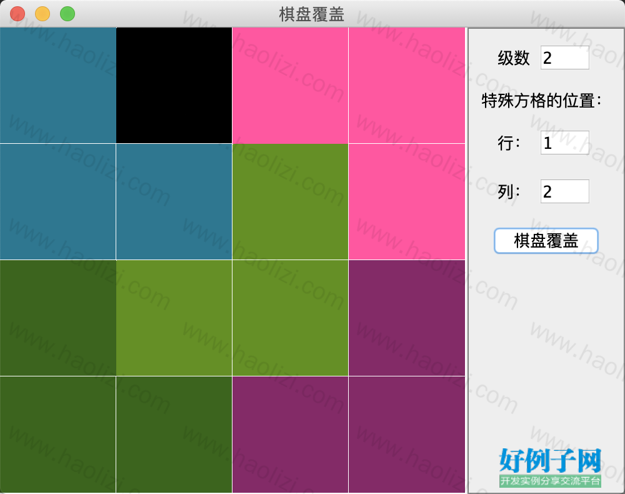Image resolution: width=625 pixels, height=494 pixels.
Task: Click the 级数 label text
Action: [x=513, y=58]
